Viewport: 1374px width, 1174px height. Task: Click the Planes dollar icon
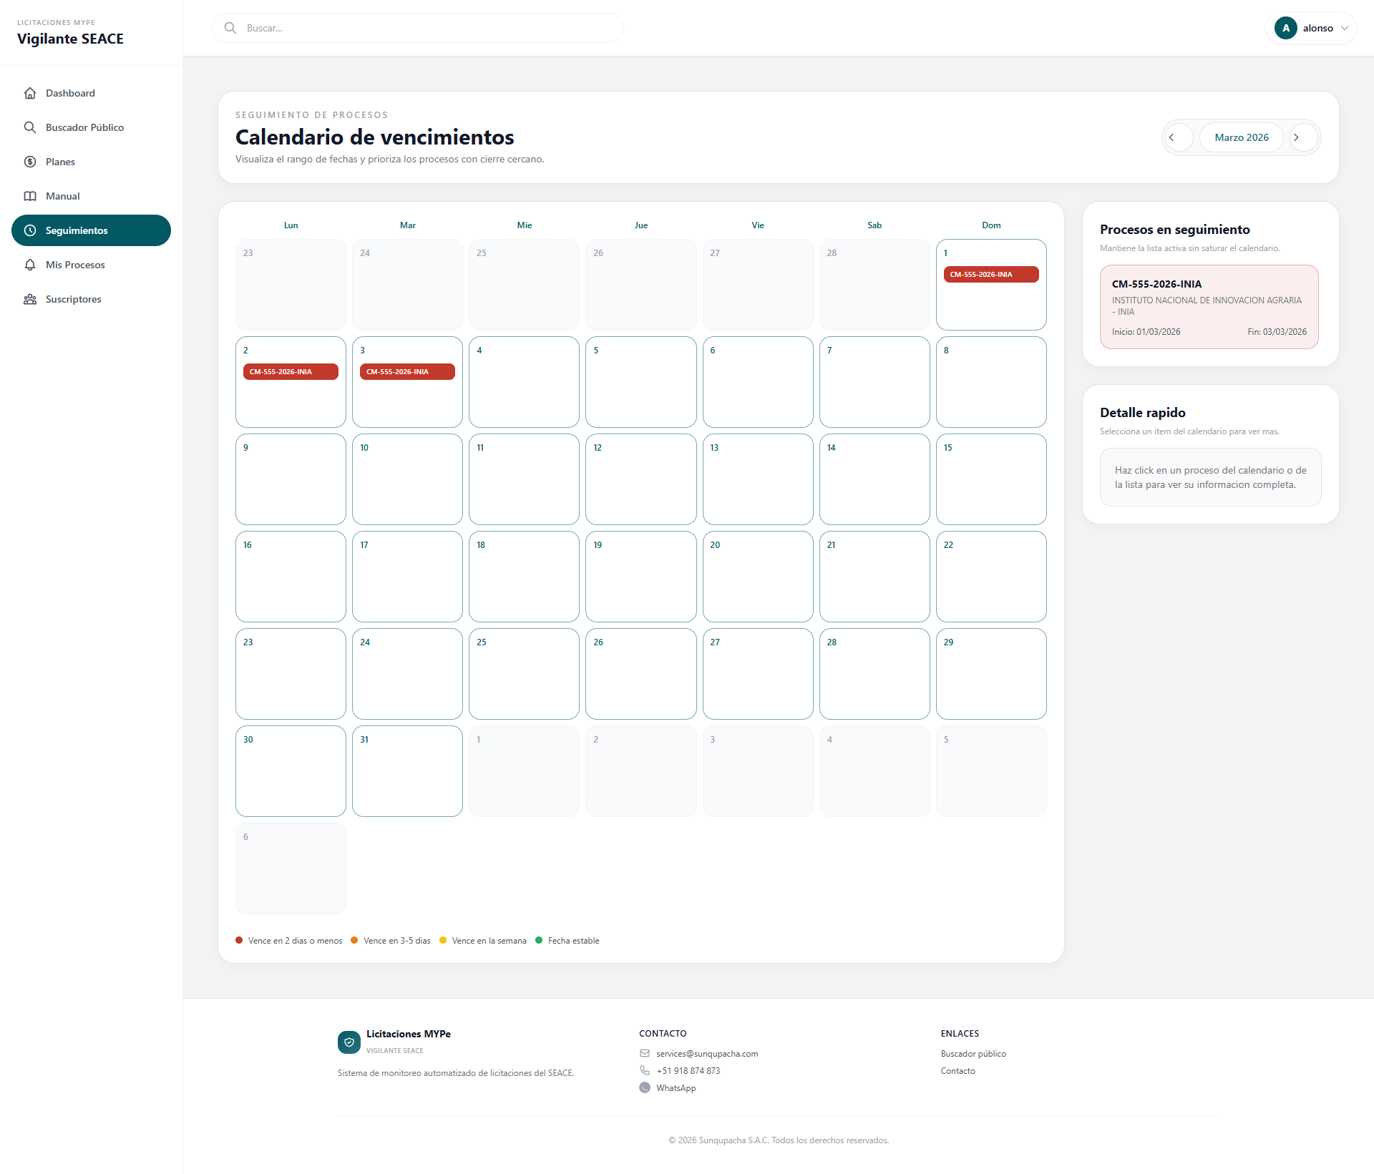[x=30, y=162]
